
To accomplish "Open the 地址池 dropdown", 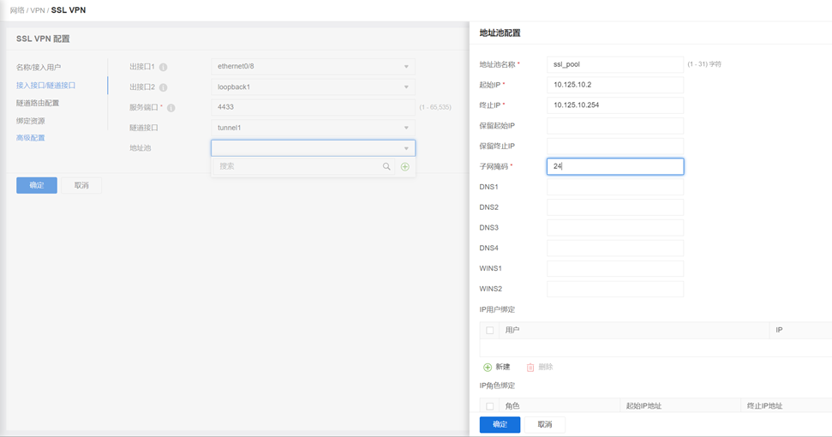I will click(313, 148).
